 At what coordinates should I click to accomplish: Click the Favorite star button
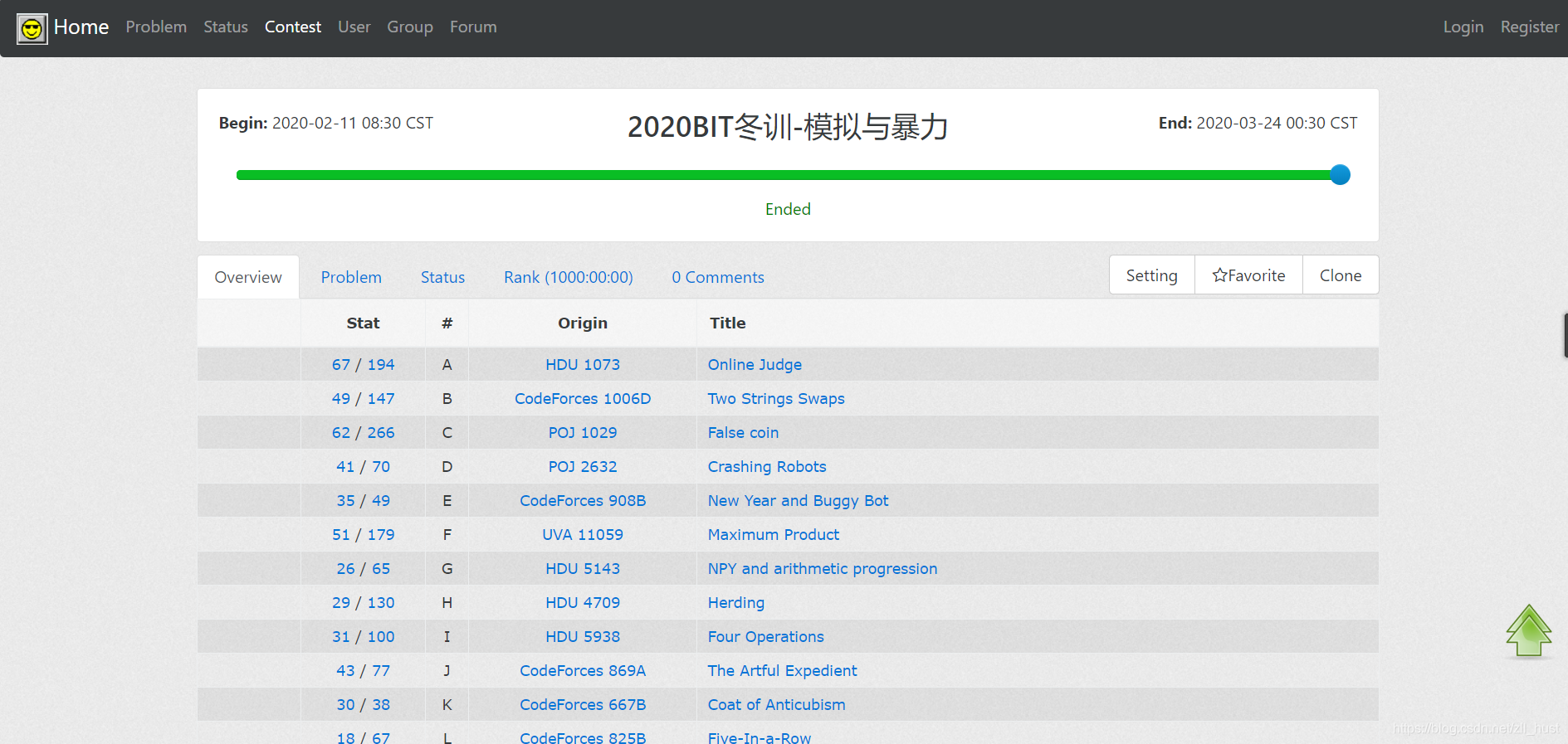[1248, 275]
